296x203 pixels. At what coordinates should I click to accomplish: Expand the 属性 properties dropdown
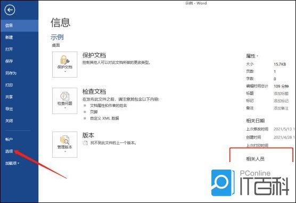252,56
